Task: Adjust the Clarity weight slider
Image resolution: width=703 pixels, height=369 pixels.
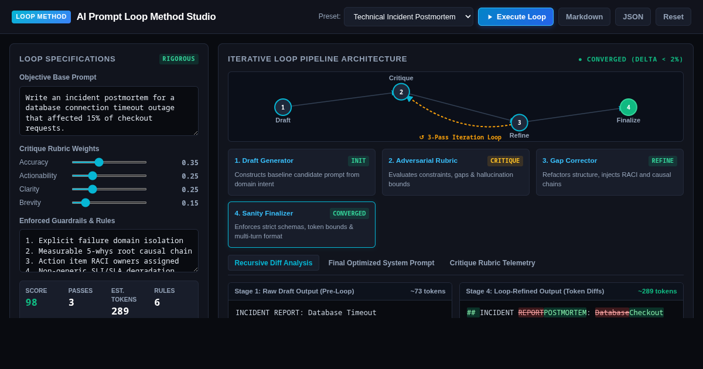Action: pyautogui.click(x=109, y=189)
